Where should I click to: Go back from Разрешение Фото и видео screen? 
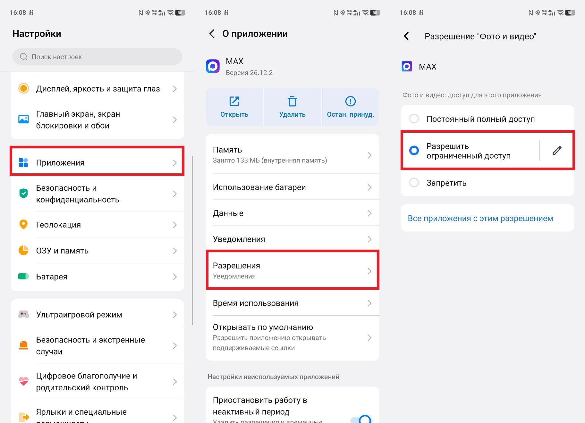click(x=406, y=36)
